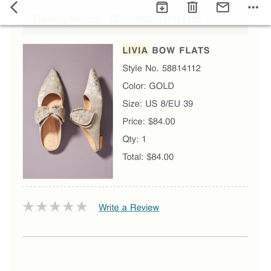Give a five-star rating

[x=81, y=207]
